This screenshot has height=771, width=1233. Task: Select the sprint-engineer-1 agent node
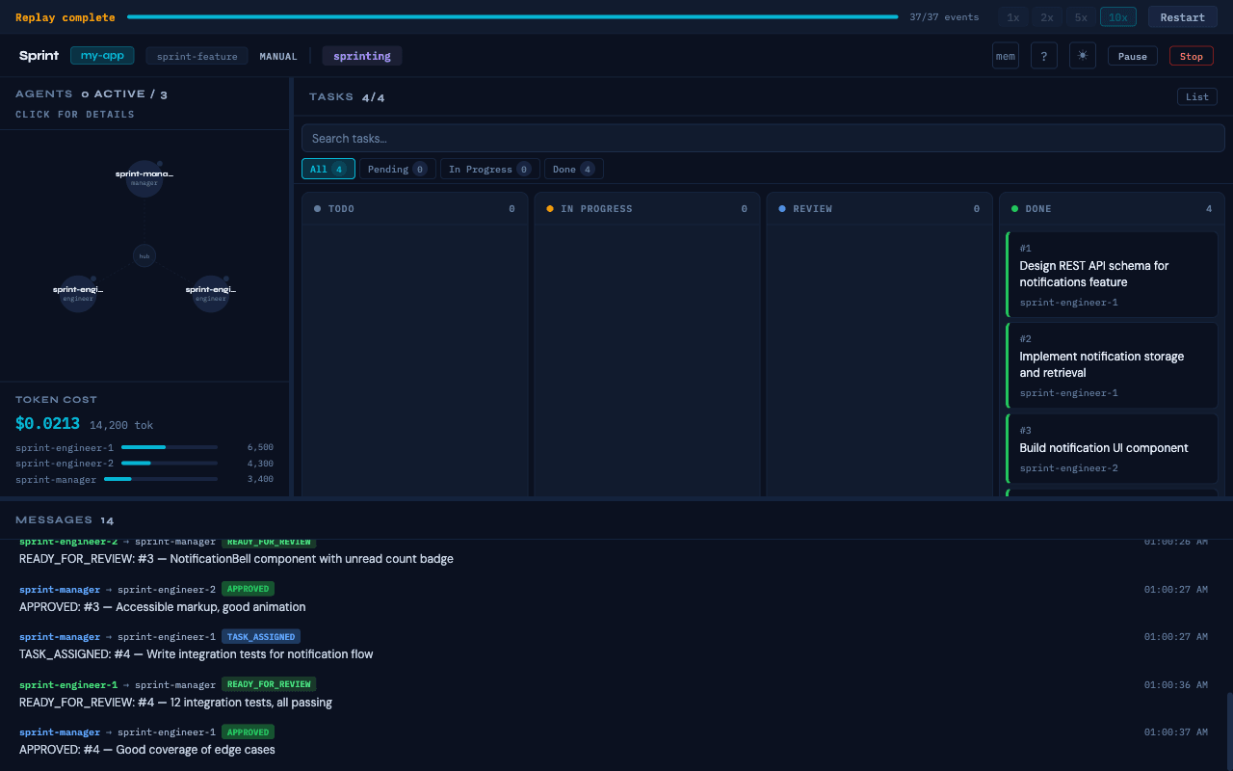[x=77, y=292]
